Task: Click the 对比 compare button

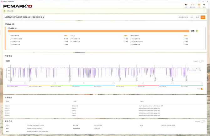Action: [192, 17]
